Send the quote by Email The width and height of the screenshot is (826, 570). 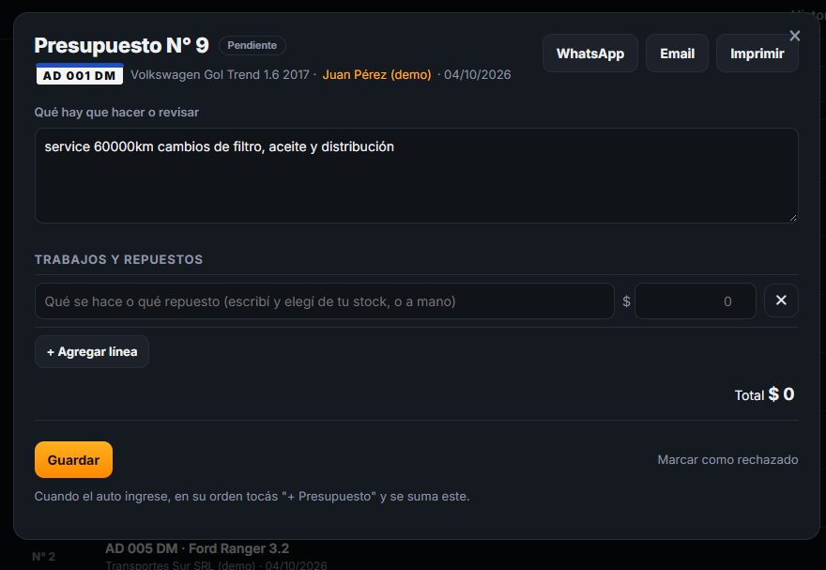(677, 54)
